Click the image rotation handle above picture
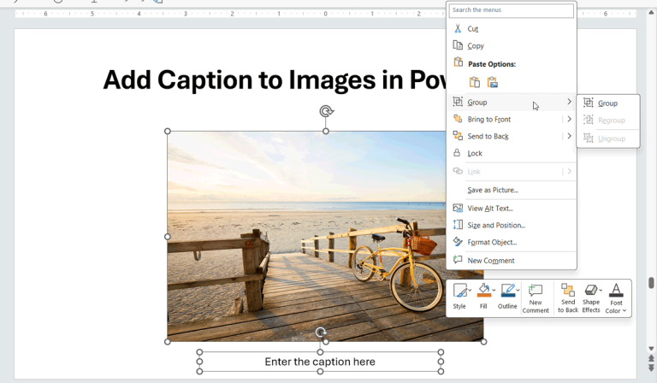Viewport: 657px width, 383px height. coord(327,111)
